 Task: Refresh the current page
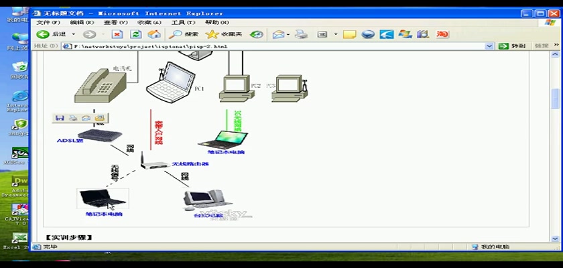136,34
